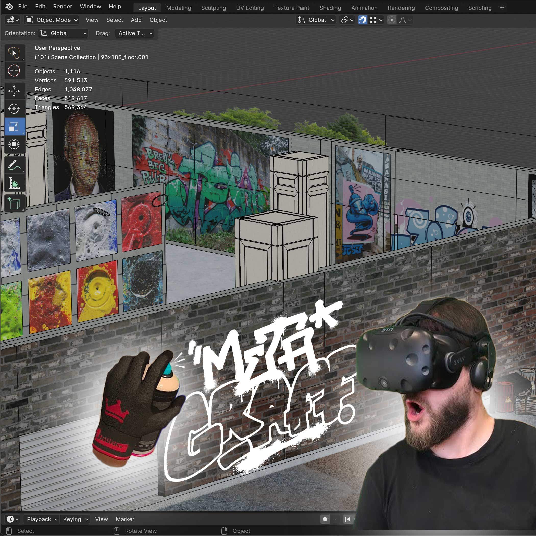Open the Add menu in viewport header
The height and width of the screenshot is (536, 536).
coord(136,20)
